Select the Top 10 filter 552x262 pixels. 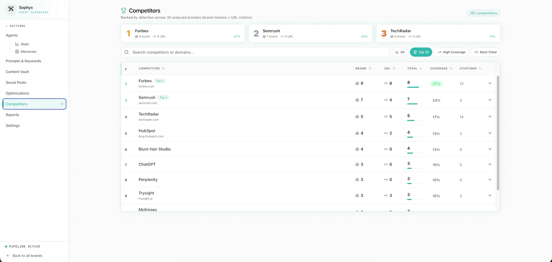pyautogui.click(x=421, y=52)
